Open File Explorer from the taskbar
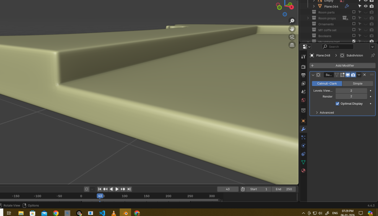Viewport: 378px width, 216px height. (21, 213)
